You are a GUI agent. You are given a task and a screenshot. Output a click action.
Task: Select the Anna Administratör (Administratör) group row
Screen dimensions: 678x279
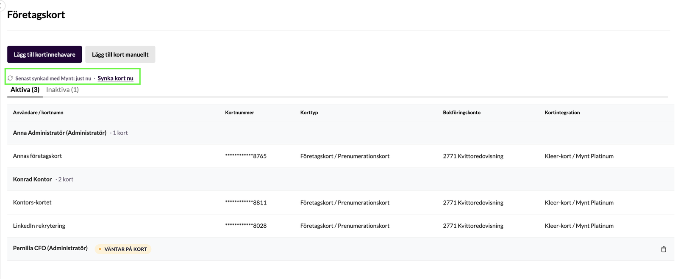(341, 133)
